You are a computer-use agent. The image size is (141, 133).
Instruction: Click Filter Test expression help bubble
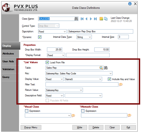121,84
